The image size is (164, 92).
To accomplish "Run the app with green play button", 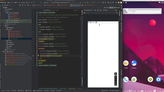I will (73, 3).
